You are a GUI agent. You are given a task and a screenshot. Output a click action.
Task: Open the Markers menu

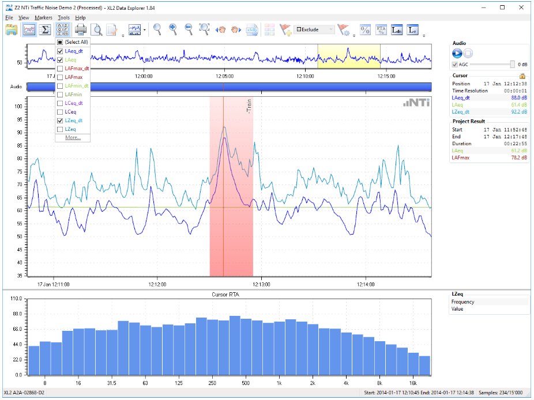[x=43, y=18]
